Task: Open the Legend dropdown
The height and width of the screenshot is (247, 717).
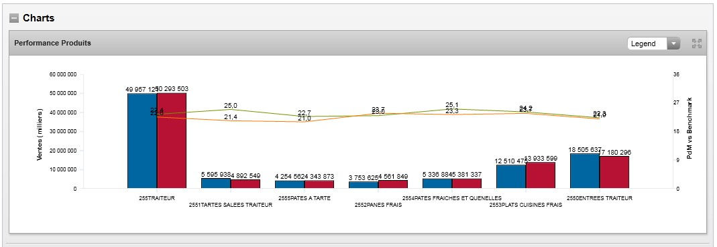Action: 653,44
